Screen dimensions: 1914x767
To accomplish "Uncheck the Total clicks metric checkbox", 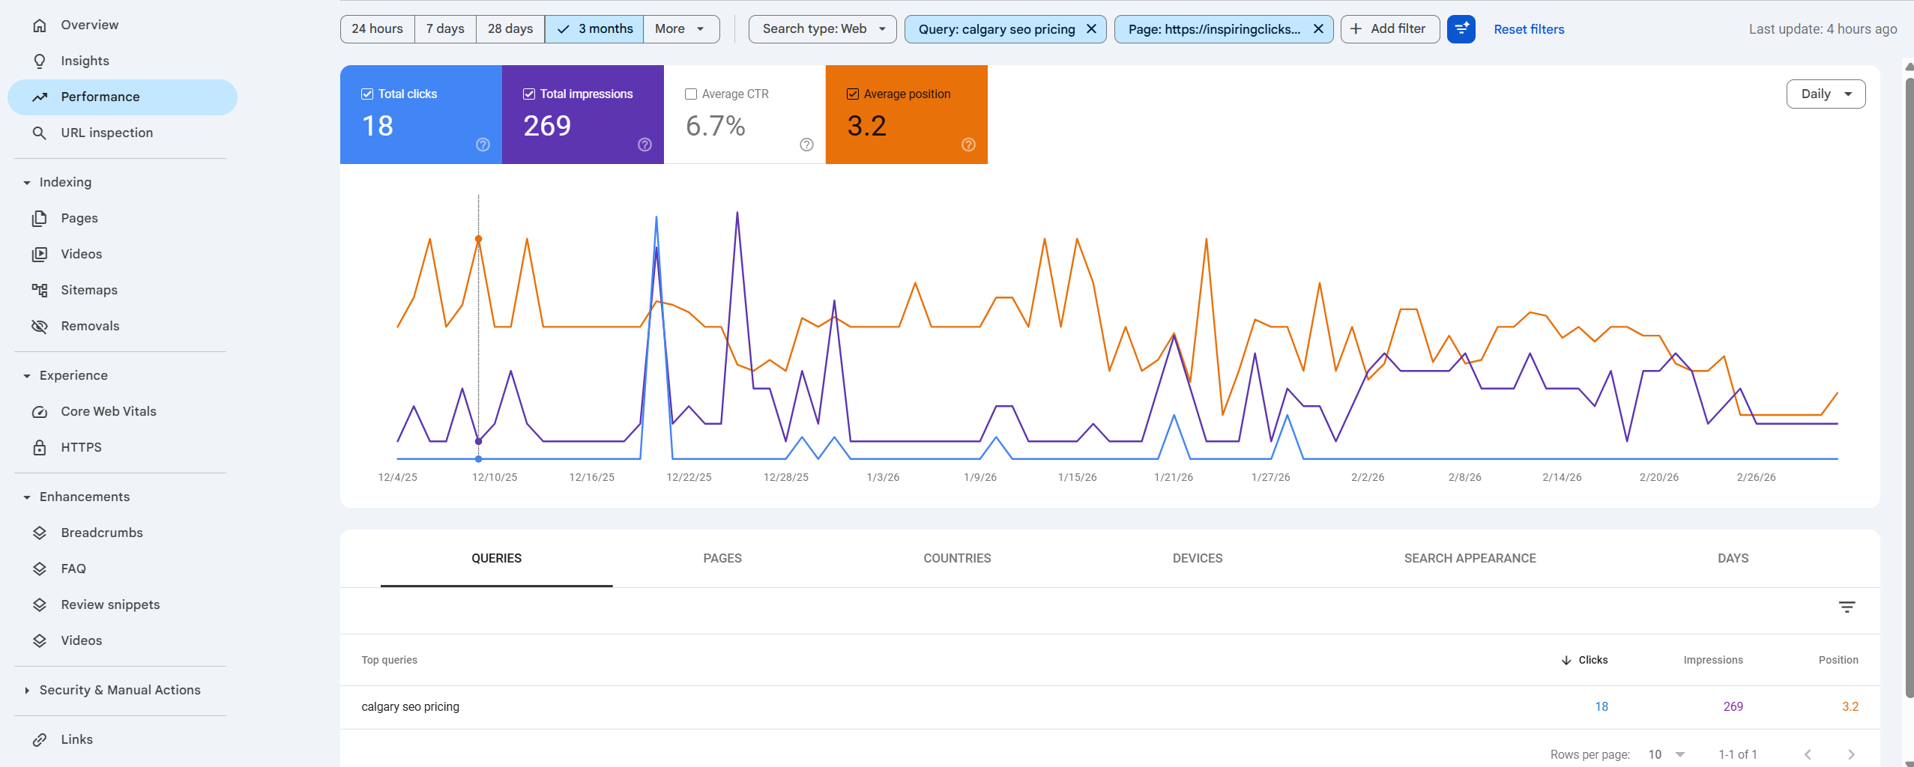I will click(367, 94).
